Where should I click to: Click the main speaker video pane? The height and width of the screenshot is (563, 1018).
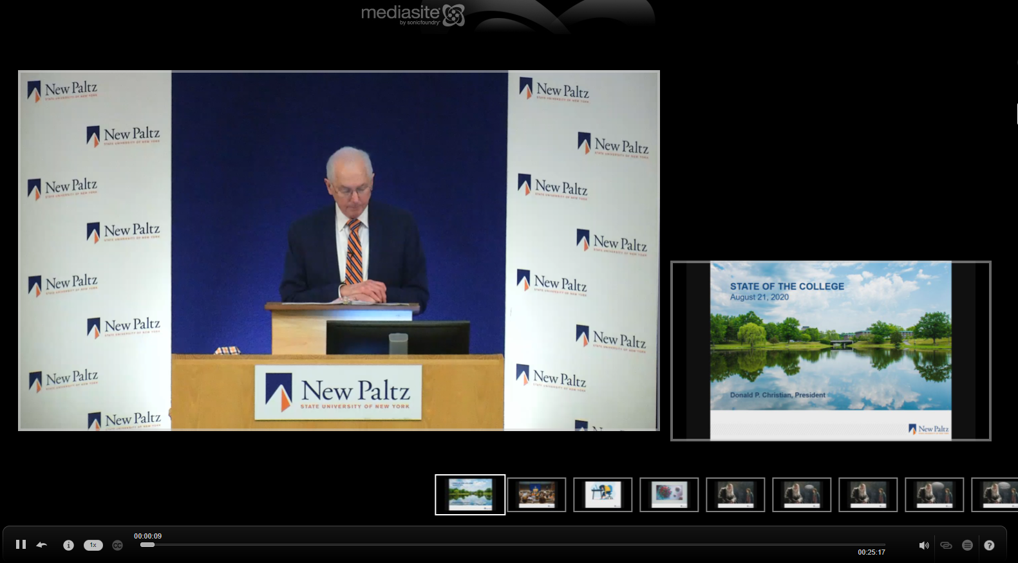pos(339,250)
